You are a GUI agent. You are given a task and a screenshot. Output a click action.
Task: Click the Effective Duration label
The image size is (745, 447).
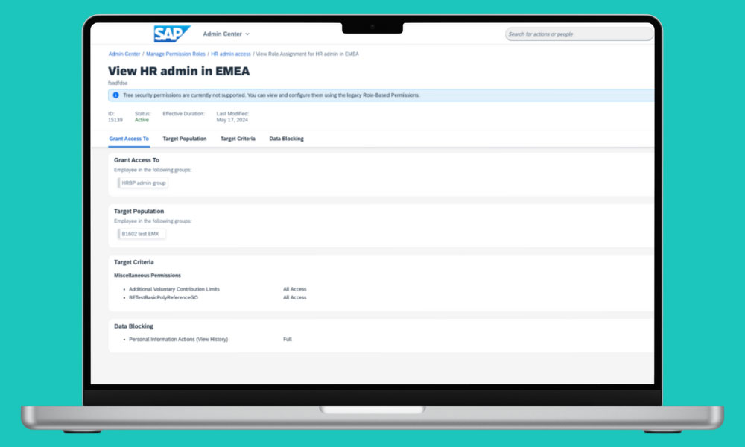[x=183, y=114]
